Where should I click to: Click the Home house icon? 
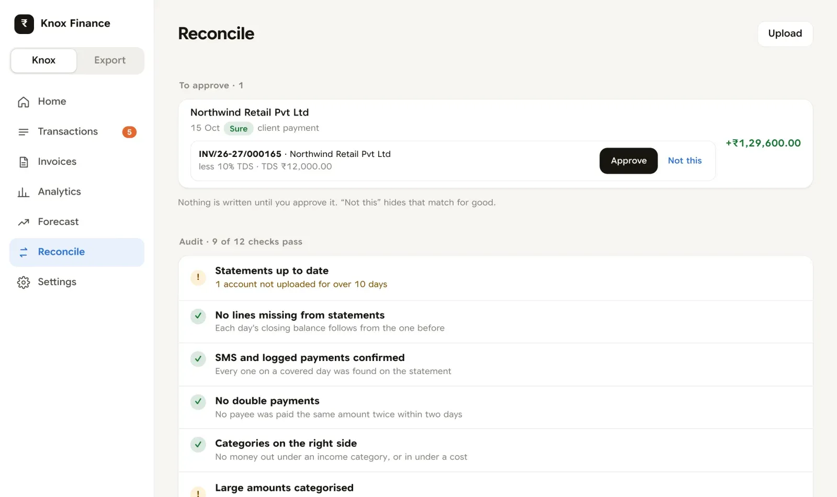[24, 102]
